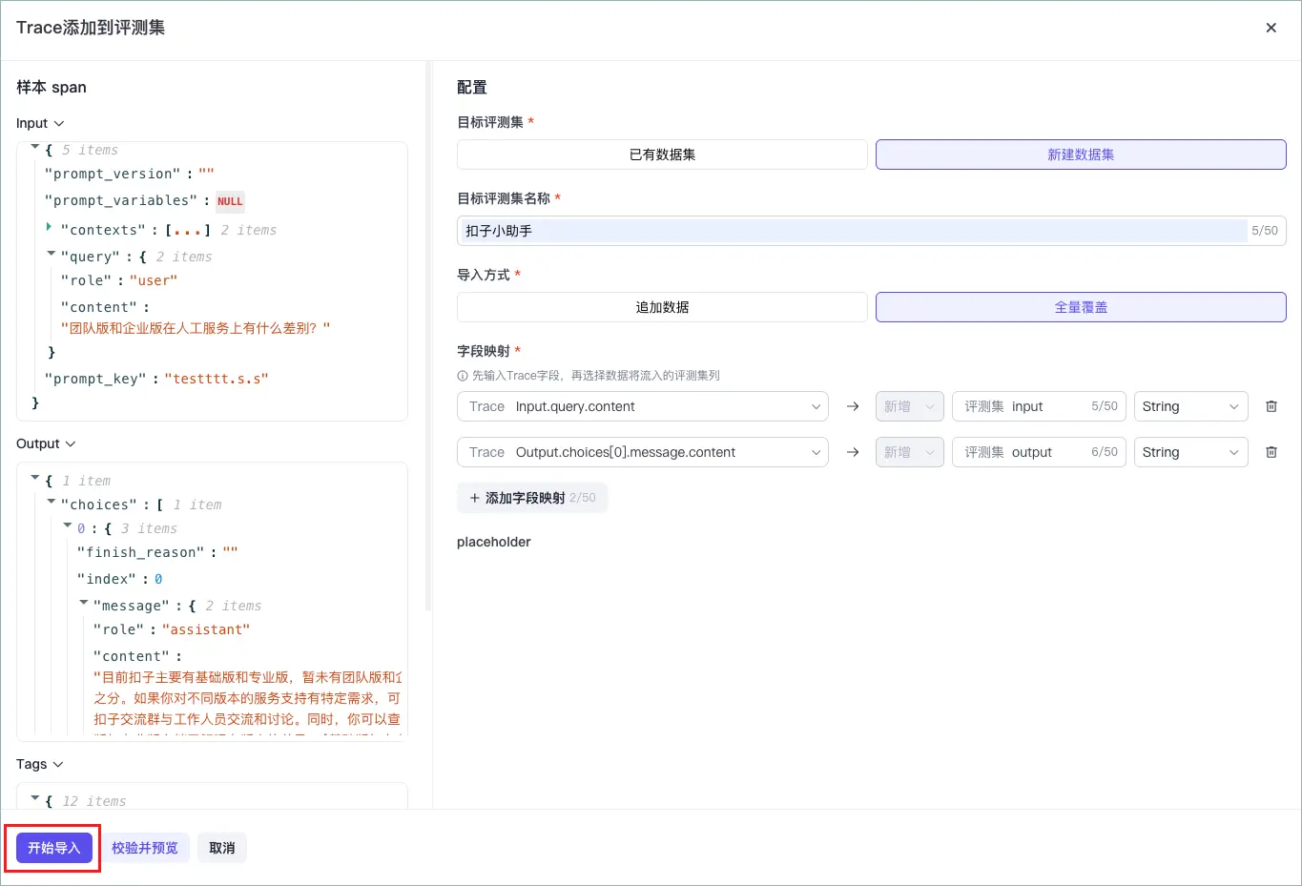Click the "index" value 0
The width and height of the screenshot is (1302, 886).
(x=158, y=579)
